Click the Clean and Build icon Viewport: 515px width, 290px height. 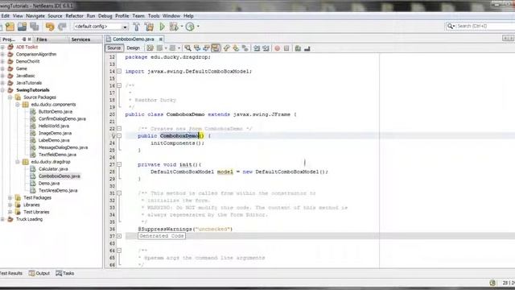point(149,27)
